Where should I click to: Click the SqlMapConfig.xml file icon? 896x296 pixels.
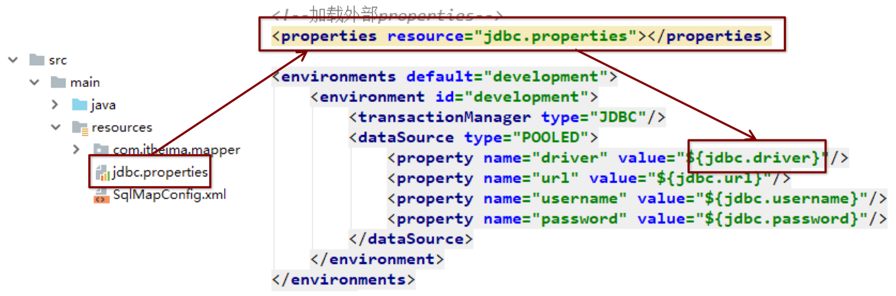point(101,195)
